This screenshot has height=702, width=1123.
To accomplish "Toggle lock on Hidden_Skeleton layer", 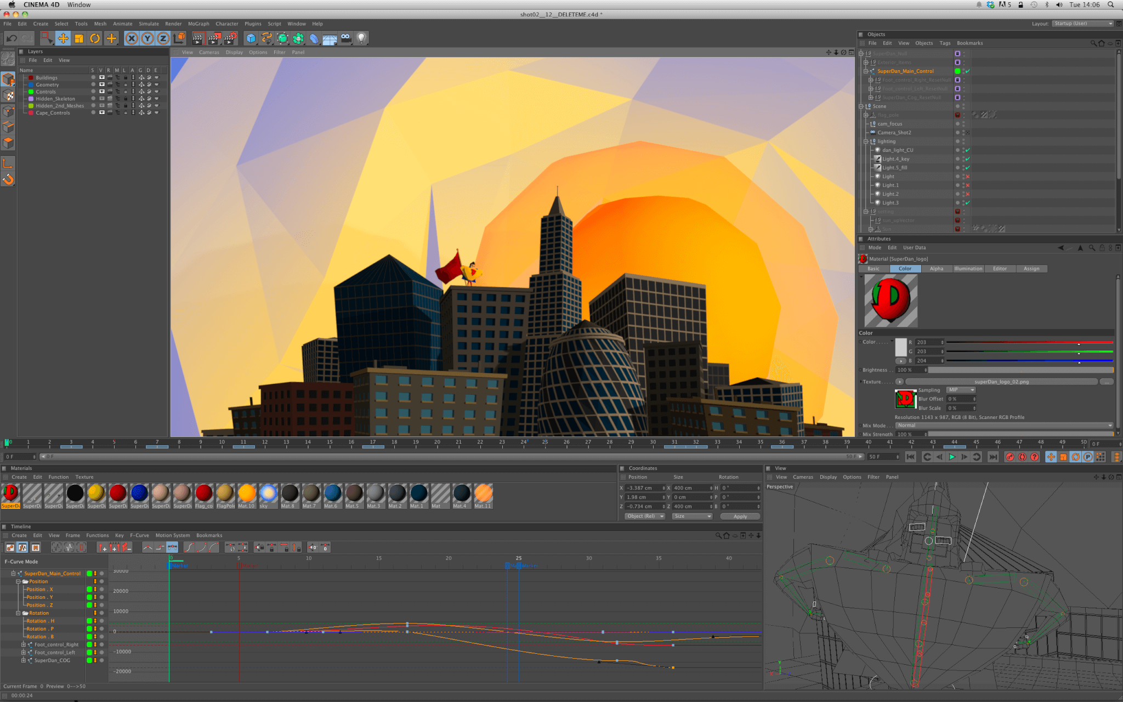I will (x=125, y=99).
